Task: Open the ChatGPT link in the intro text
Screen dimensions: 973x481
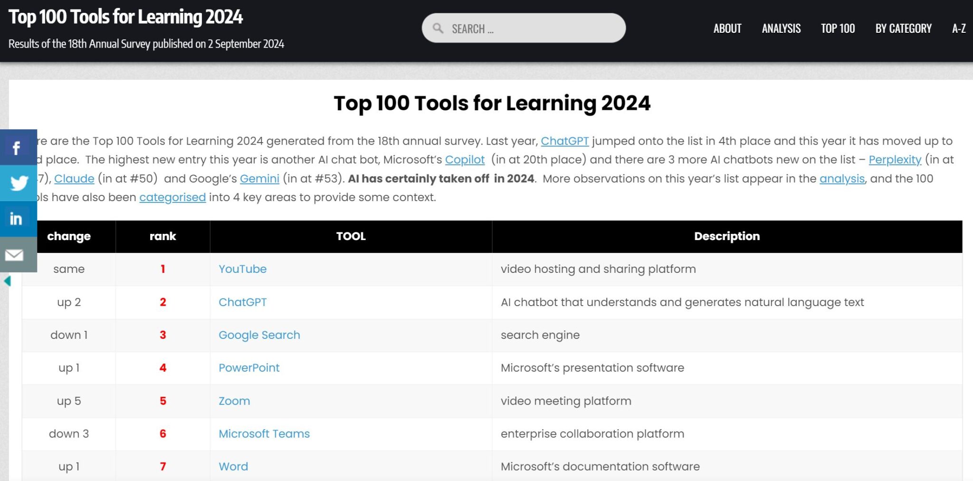Action: (565, 141)
